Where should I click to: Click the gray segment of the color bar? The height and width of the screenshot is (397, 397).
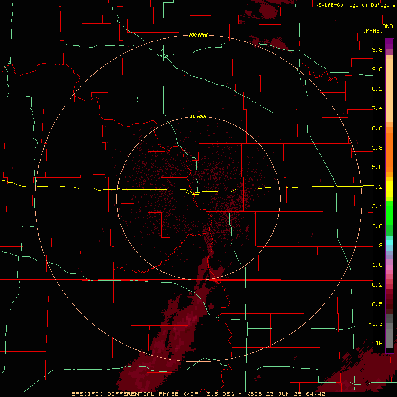tap(390, 331)
